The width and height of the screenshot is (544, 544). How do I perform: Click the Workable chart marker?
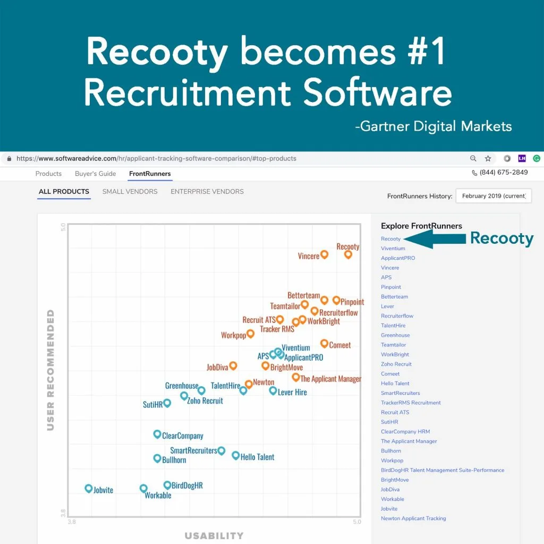(x=143, y=489)
